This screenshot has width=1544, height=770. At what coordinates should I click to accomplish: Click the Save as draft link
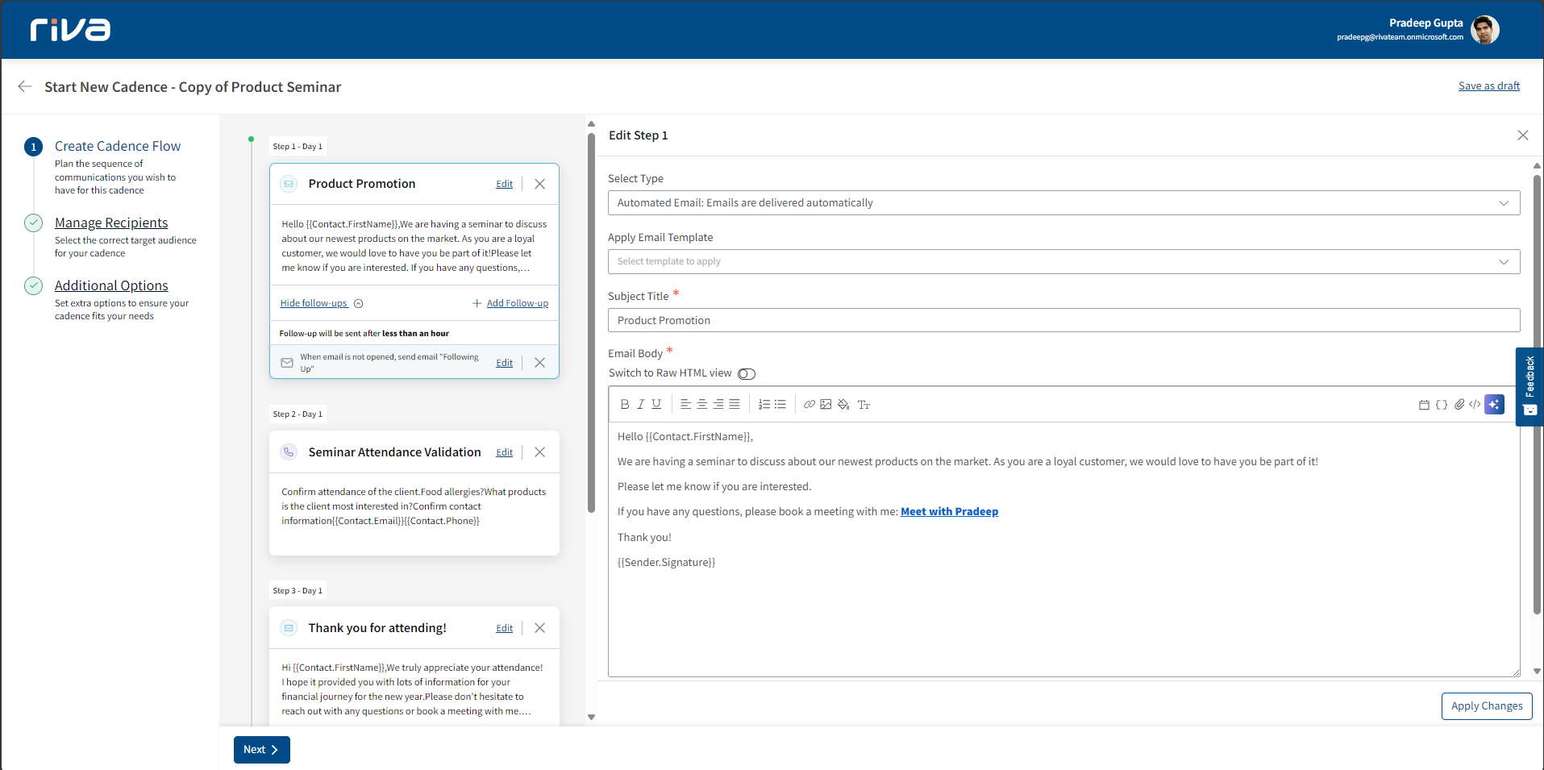pyautogui.click(x=1488, y=86)
